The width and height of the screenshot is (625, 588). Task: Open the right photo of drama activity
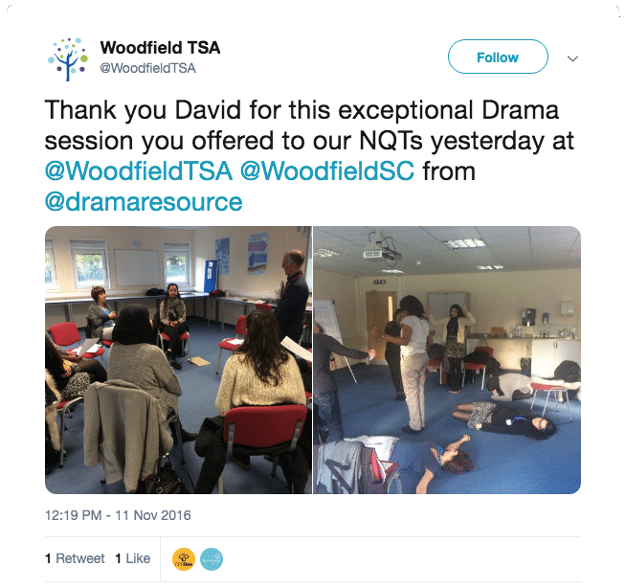click(447, 360)
